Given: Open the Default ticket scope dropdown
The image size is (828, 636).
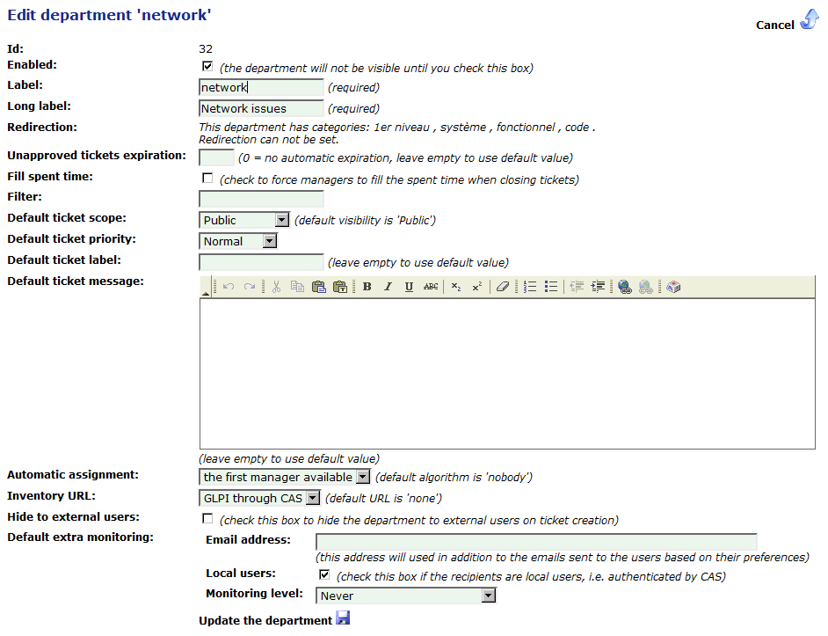Looking at the screenshot, I should [244, 220].
